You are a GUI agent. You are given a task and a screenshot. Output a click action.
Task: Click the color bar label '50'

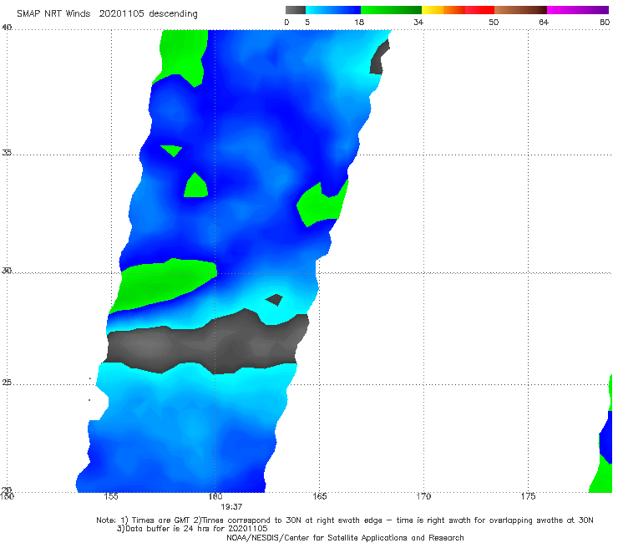(x=494, y=22)
